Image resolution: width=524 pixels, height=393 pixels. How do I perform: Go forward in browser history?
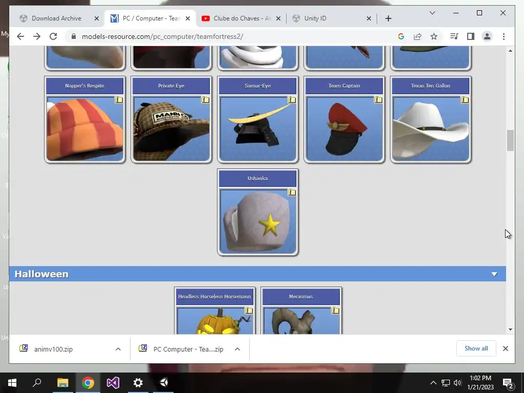(37, 36)
